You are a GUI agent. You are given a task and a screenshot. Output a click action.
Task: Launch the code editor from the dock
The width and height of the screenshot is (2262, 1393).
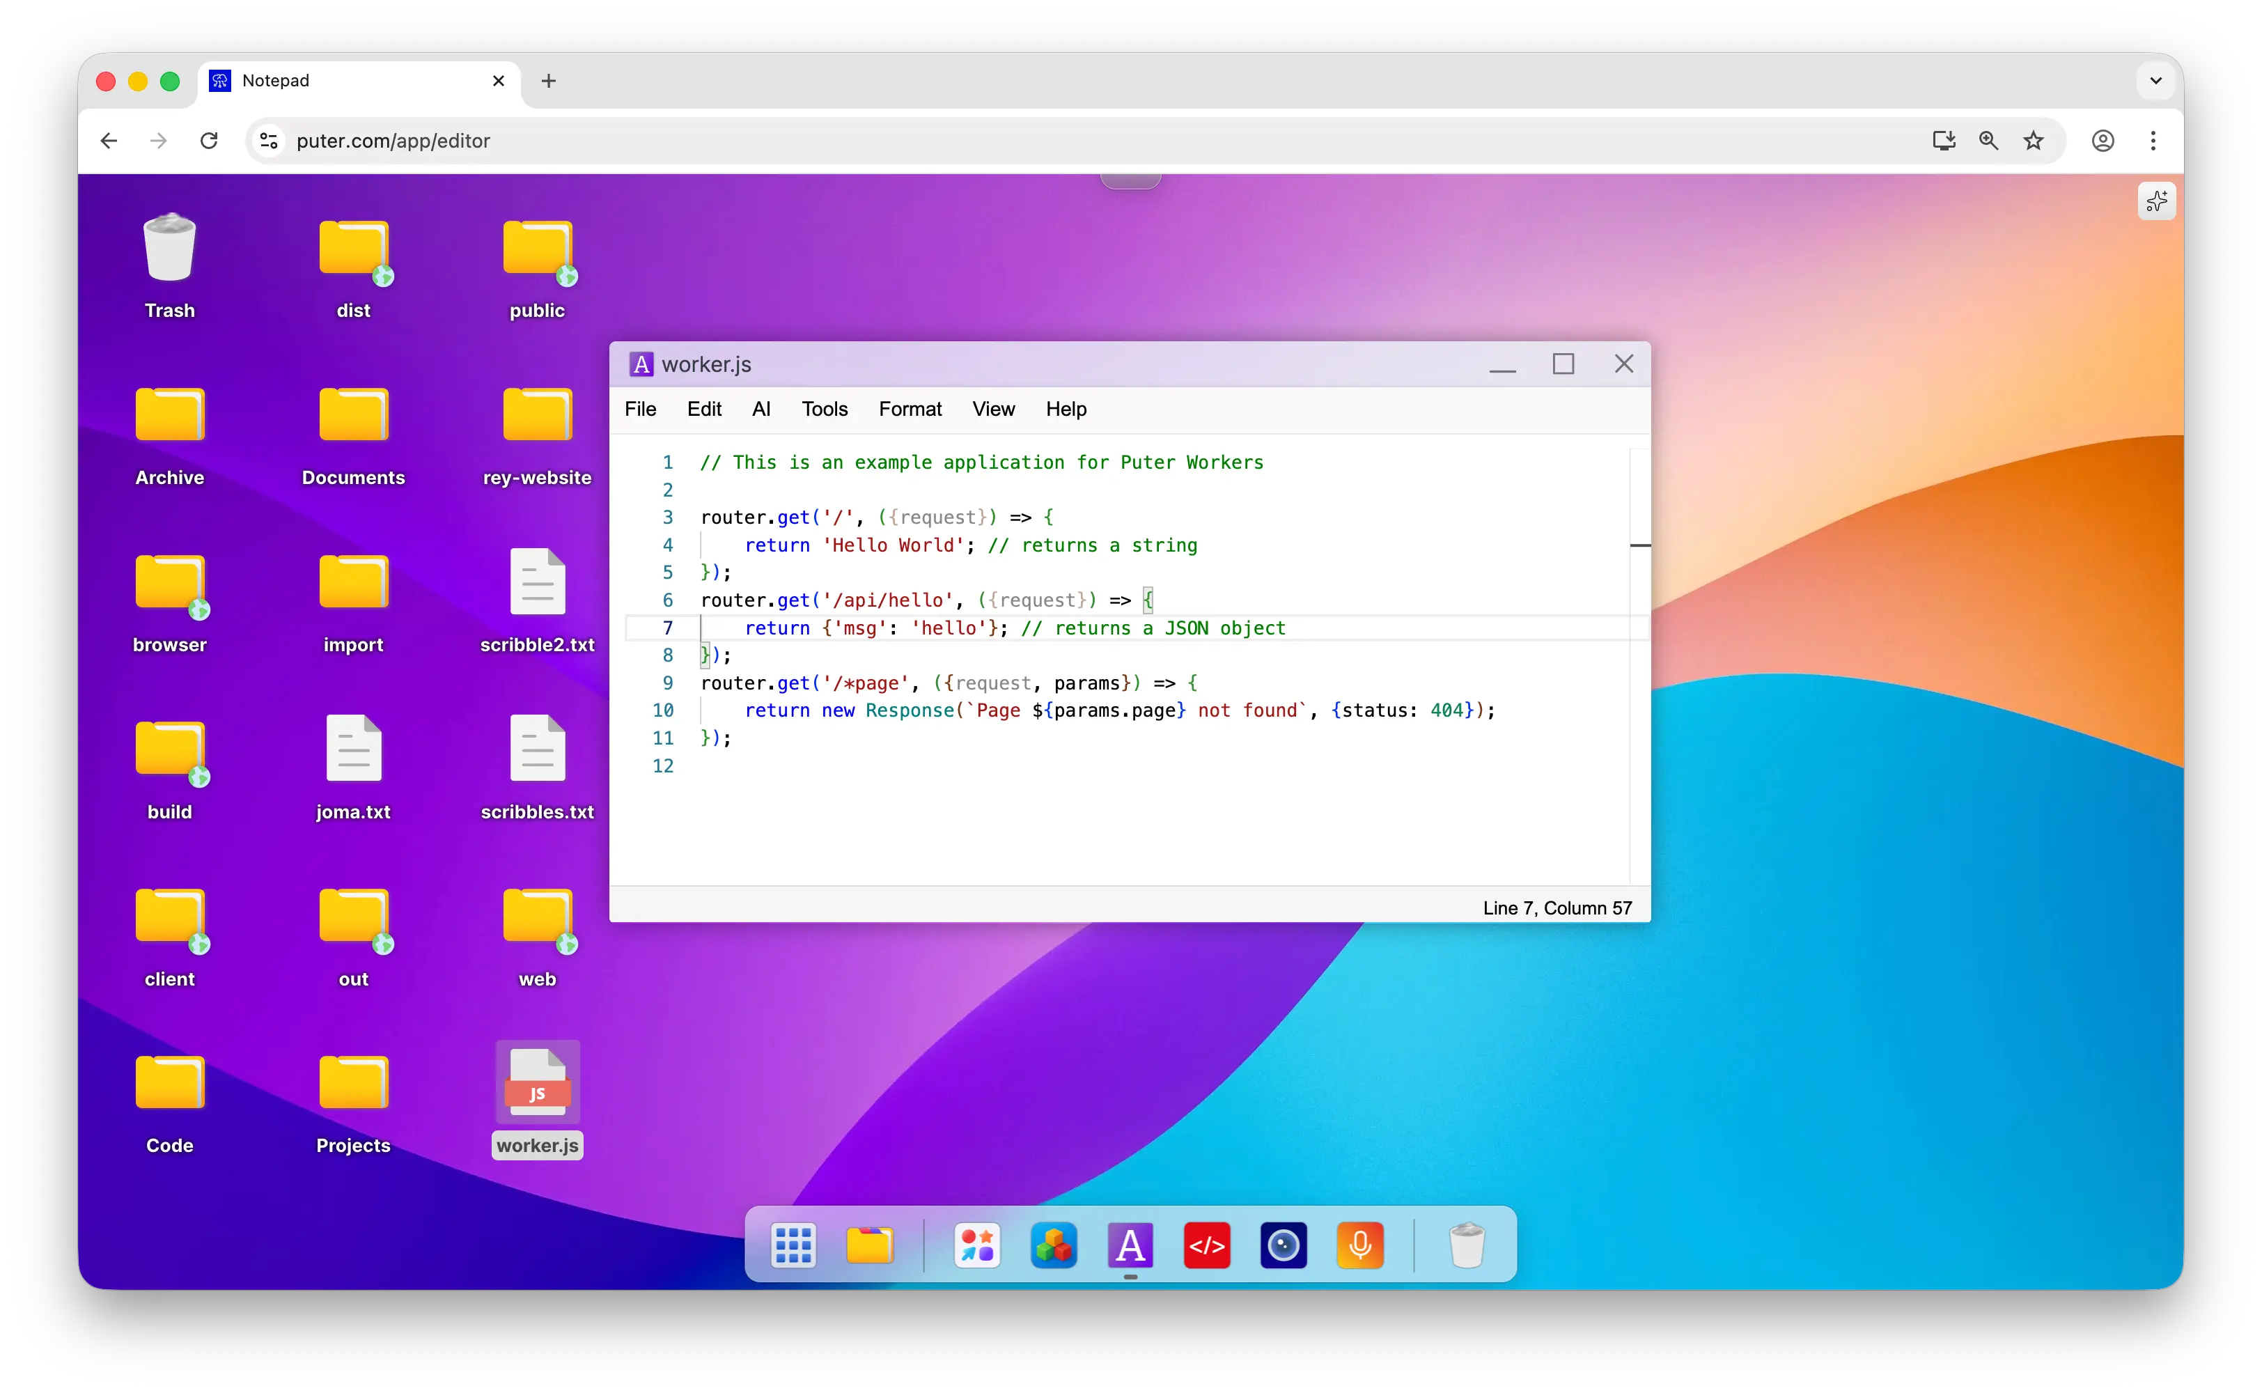point(1206,1245)
